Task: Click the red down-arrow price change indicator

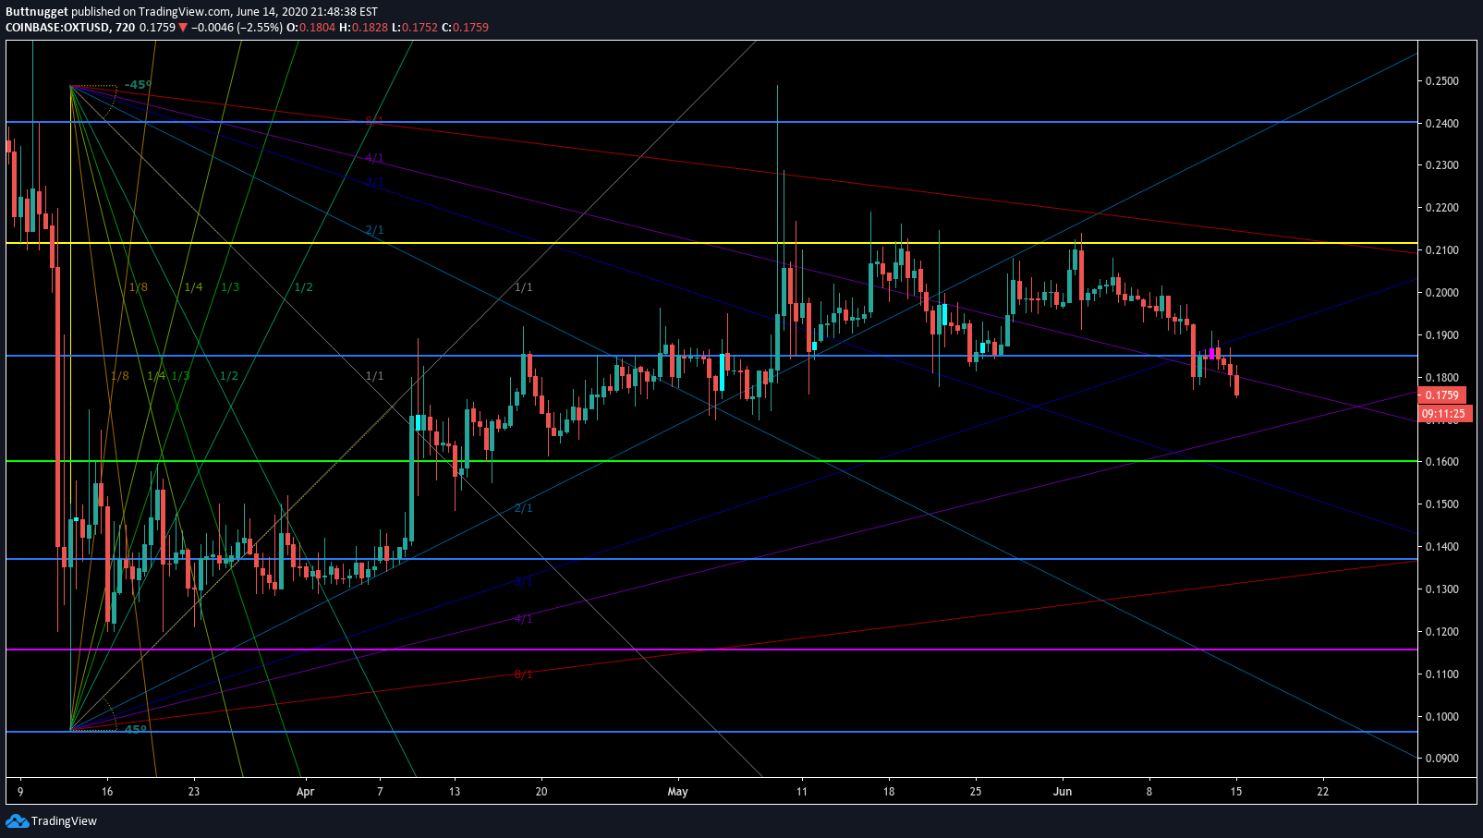Action: coord(184,28)
